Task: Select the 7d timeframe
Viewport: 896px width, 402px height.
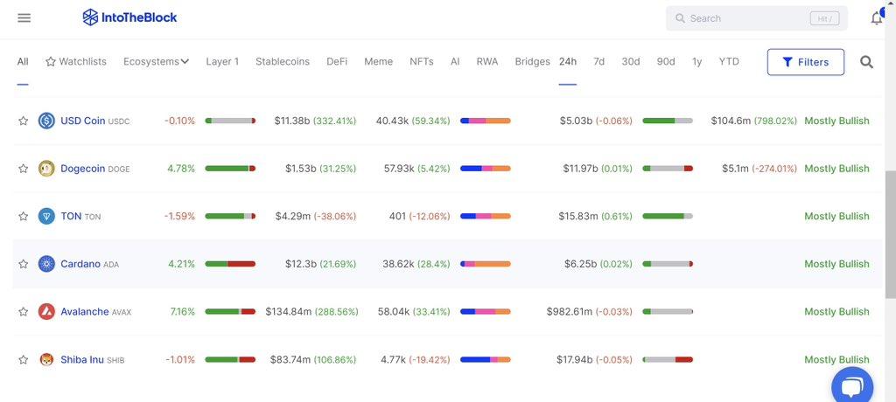Action: coord(598,62)
